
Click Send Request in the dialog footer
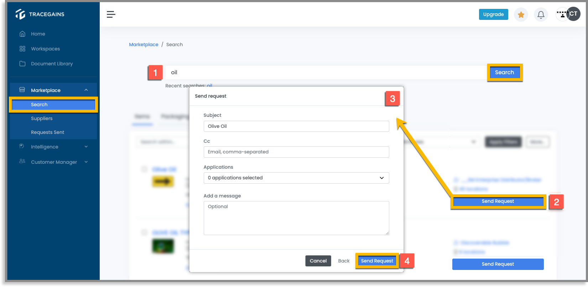click(x=377, y=261)
